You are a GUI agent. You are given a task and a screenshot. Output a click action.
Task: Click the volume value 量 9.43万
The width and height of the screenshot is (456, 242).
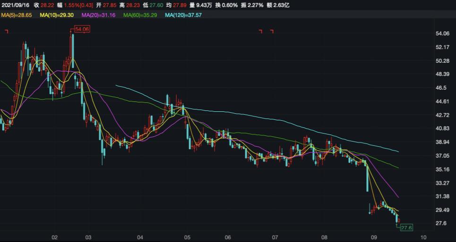[200, 5]
